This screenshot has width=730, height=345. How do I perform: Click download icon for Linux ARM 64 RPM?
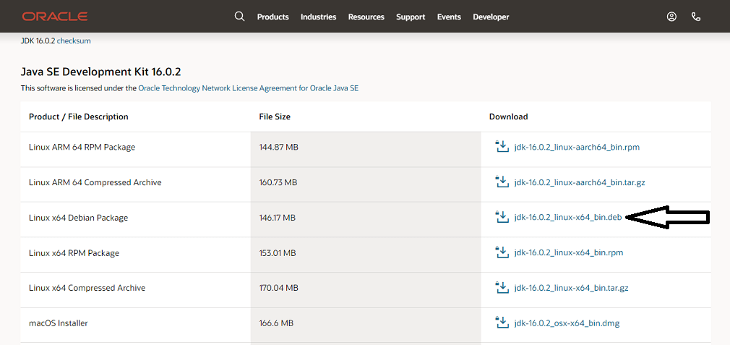[502, 147]
